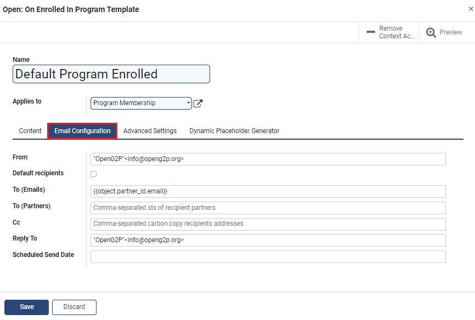Click the Discard button
475x320 pixels.
(74, 307)
